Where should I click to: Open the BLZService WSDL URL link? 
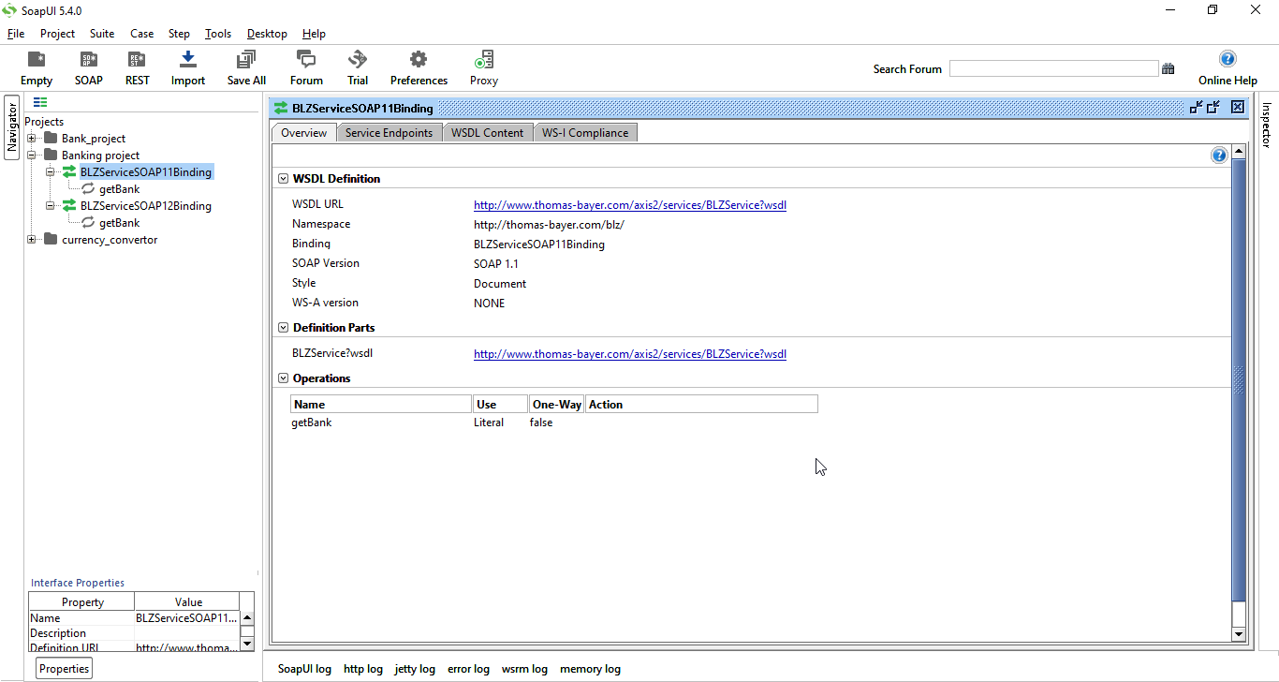tap(629, 204)
